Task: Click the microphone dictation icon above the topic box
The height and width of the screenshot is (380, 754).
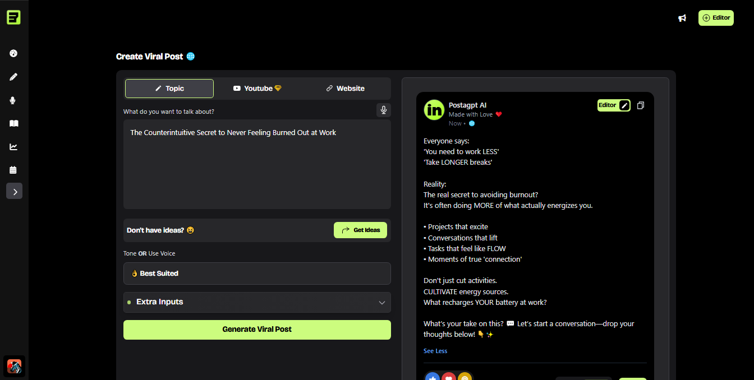Action: (384, 110)
